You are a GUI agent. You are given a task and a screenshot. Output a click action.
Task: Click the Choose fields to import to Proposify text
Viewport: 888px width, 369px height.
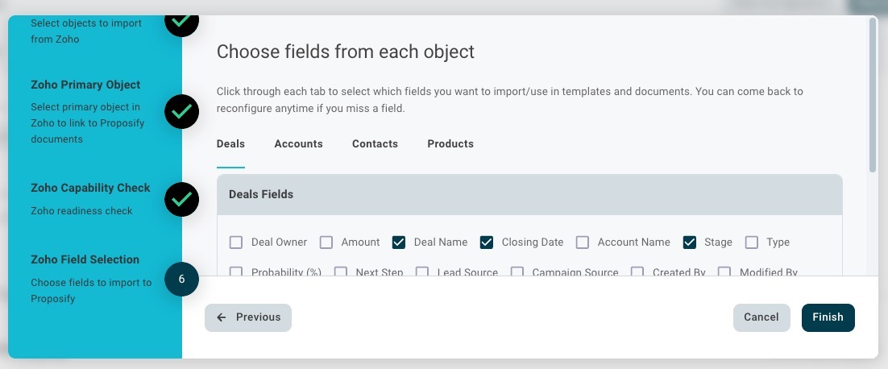91,290
